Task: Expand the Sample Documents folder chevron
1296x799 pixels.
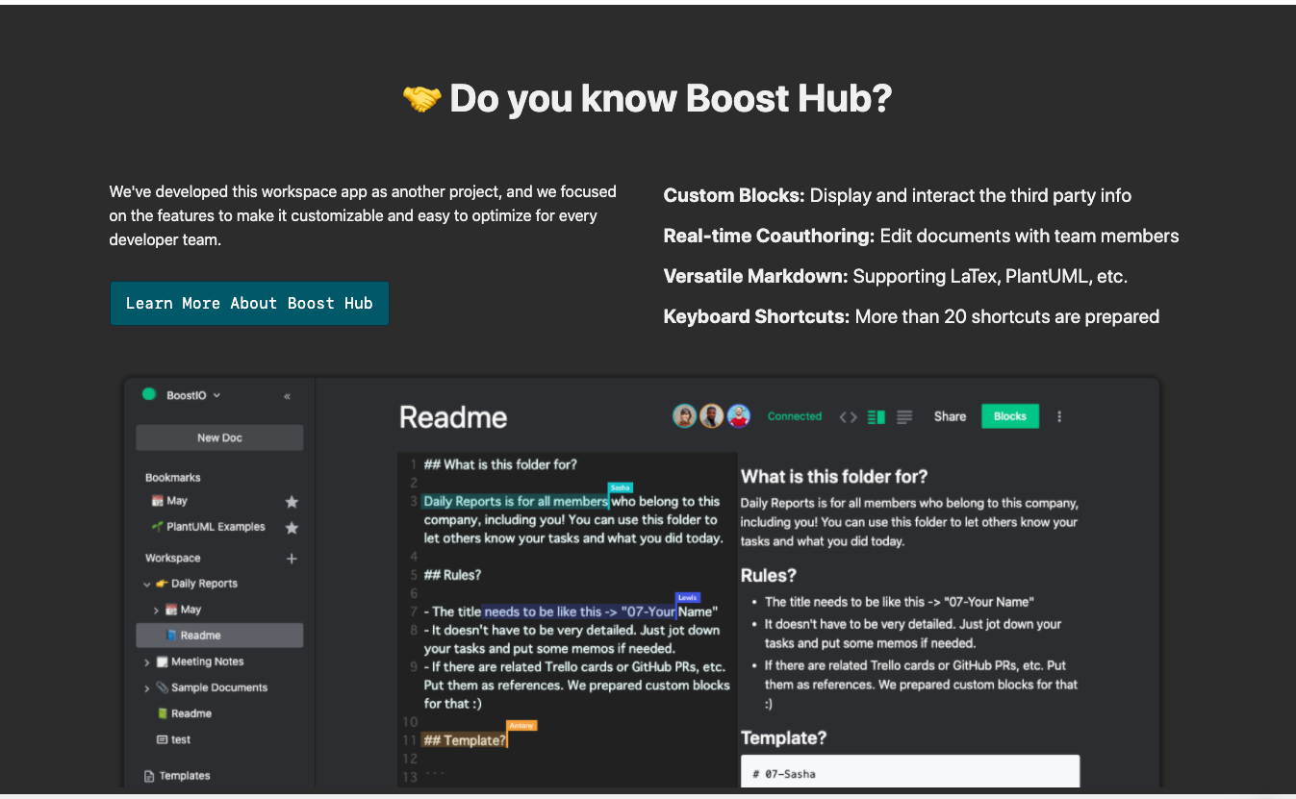Action: (x=147, y=688)
